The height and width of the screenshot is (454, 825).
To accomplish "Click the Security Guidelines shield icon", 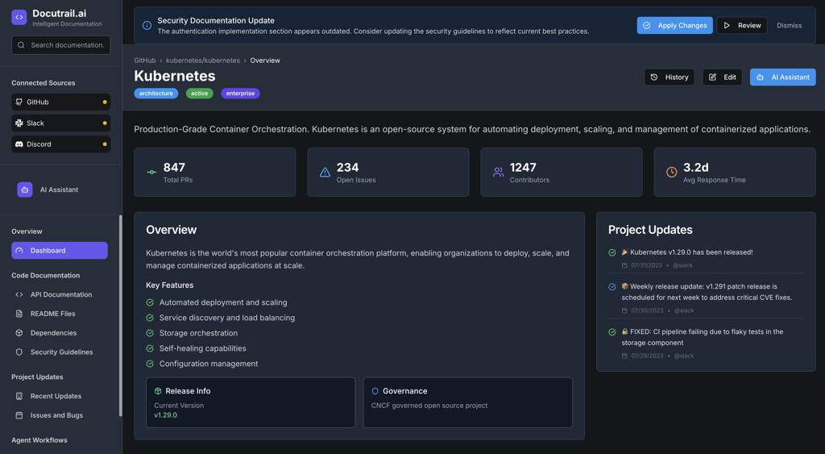I will 19,352.
